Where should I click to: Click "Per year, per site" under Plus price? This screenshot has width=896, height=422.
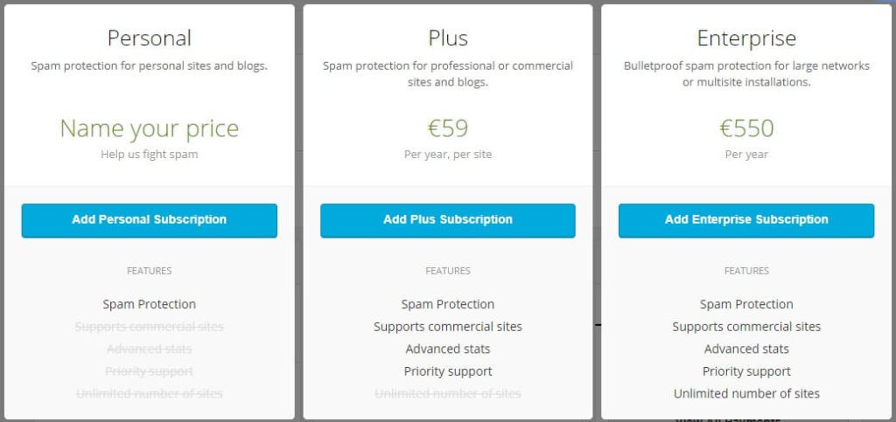click(x=447, y=155)
